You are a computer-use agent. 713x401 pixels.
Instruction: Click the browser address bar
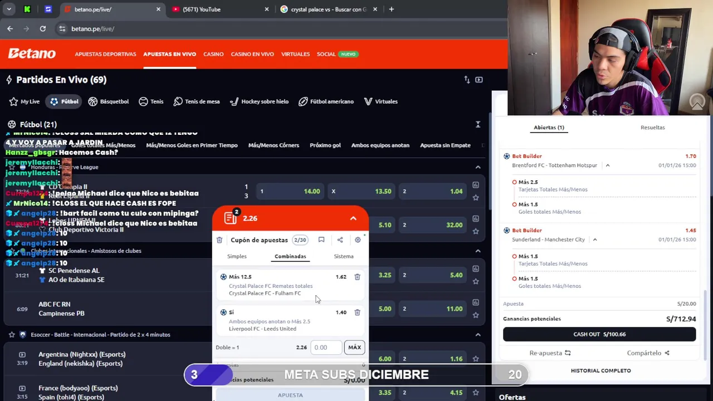279,28
